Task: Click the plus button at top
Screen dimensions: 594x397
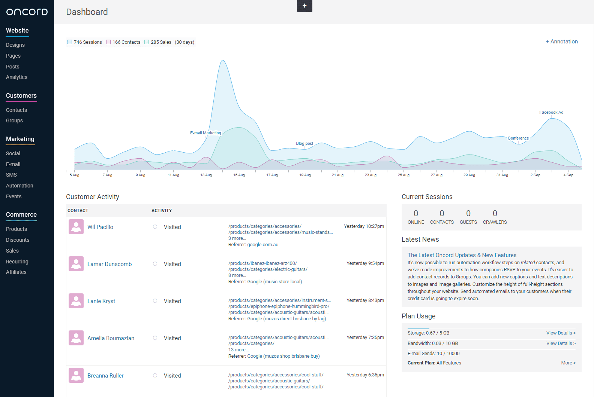Action: [x=304, y=6]
